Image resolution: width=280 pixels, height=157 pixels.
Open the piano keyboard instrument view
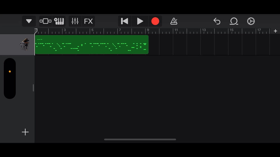[59, 21]
